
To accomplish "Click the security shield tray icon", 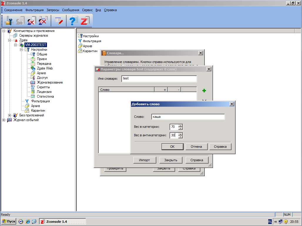I will point(286,222).
